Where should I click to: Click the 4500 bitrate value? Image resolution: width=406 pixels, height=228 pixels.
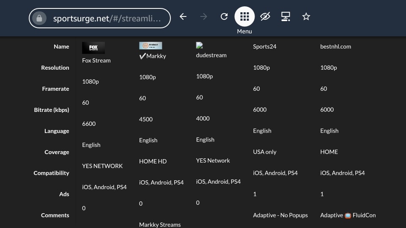coord(146,119)
